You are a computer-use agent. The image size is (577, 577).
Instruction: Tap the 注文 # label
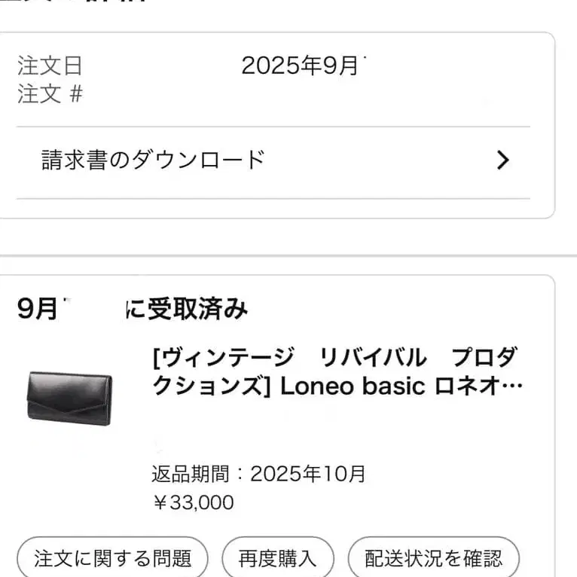[x=50, y=95]
